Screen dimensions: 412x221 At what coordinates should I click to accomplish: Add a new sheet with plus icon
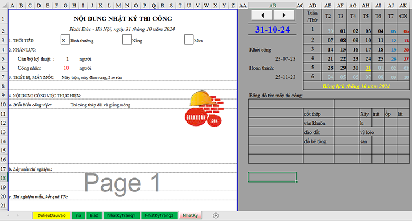(216, 215)
